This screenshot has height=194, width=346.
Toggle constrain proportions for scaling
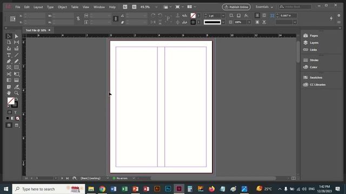click(116, 19)
